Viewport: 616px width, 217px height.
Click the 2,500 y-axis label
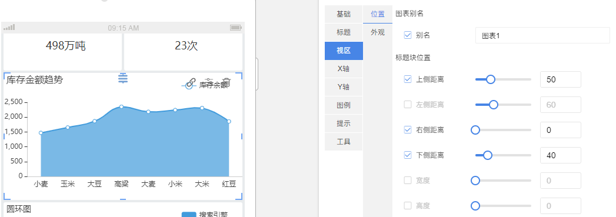click(x=14, y=102)
